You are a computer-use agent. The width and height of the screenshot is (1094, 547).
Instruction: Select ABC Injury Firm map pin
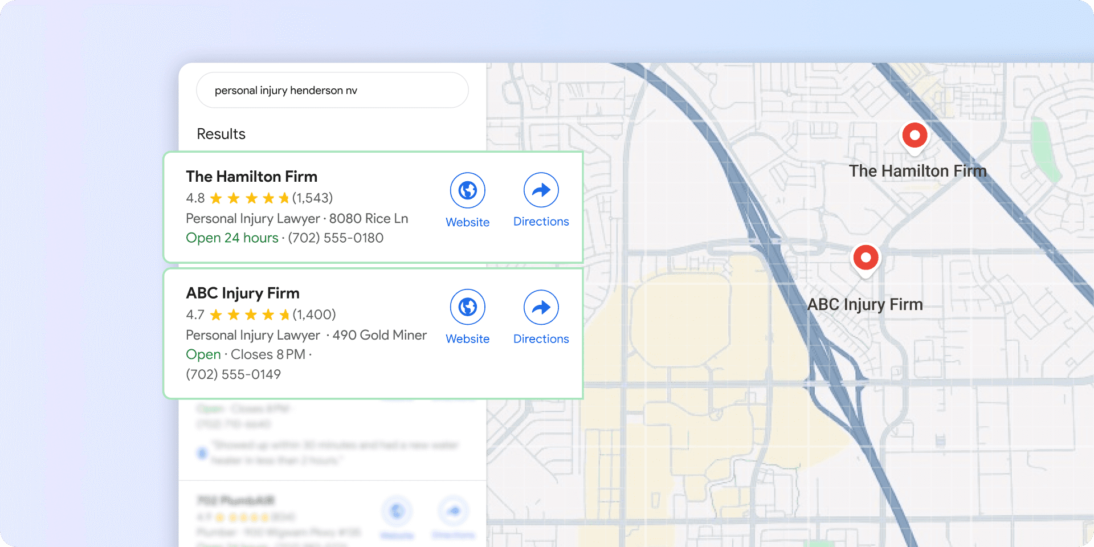point(866,258)
